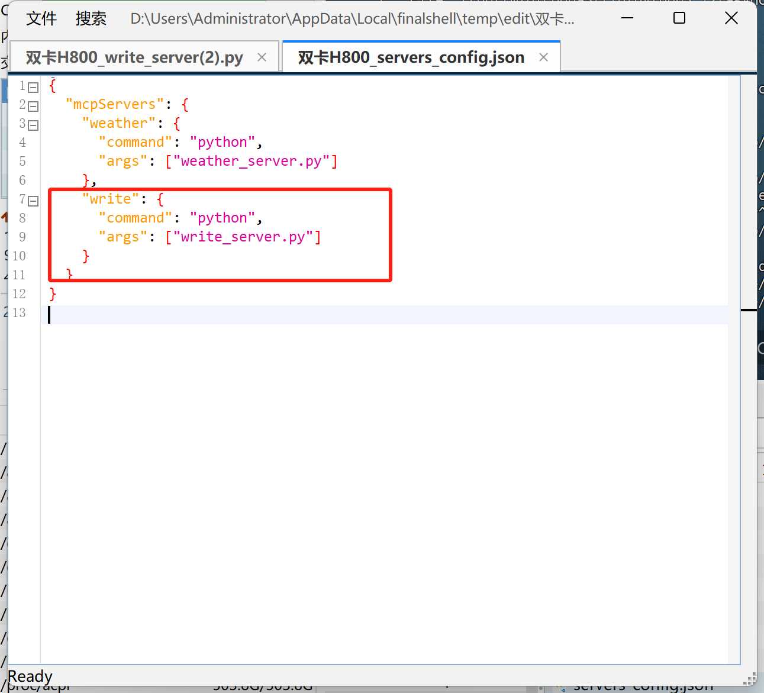
Task: Click the Ready status bar text
Action: tap(30, 676)
